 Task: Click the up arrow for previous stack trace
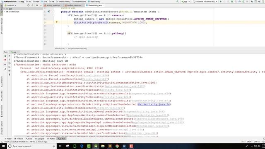point(9,56)
